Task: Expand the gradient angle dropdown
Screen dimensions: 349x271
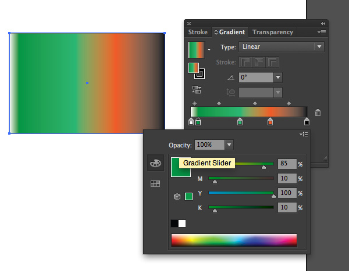Action: (x=278, y=77)
